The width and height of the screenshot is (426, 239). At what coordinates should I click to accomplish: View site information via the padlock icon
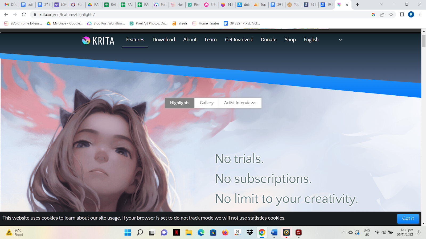tap(35, 15)
